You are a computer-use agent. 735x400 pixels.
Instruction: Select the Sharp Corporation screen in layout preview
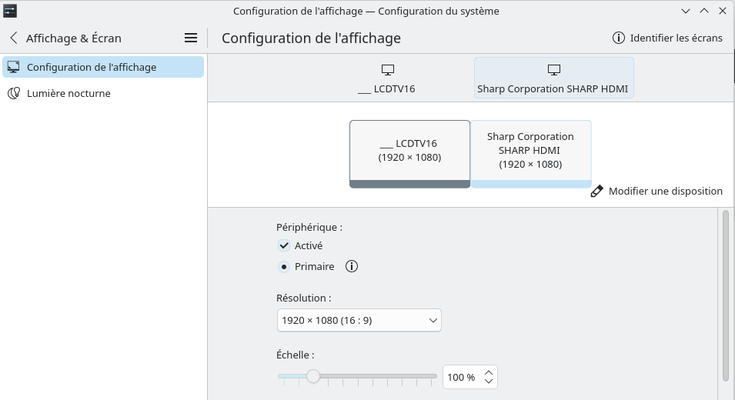pyautogui.click(x=530, y=152)
